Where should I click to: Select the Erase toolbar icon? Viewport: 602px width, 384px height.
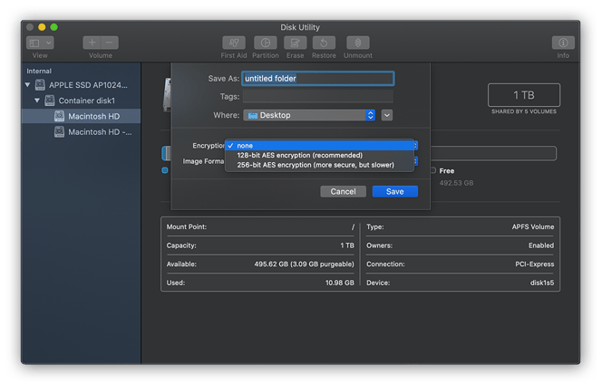click(x=295, y=43)
